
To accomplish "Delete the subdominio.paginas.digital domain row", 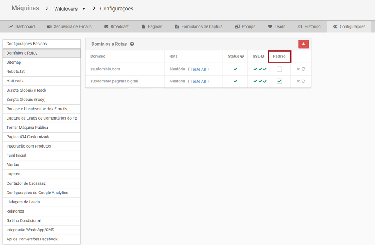I will pyautogui.click(x=298, y=81).
